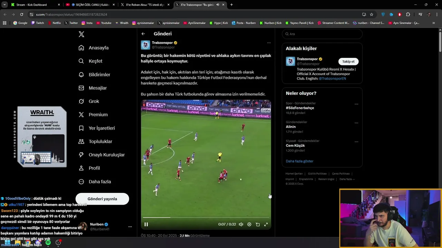Open the Keşfet explore page
The width and height of the screenshot is (442, 248).
[x=90, y=61]
